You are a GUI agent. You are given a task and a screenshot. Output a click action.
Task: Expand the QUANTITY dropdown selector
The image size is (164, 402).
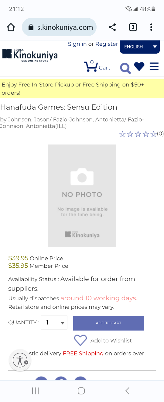[x=54, y=323]
